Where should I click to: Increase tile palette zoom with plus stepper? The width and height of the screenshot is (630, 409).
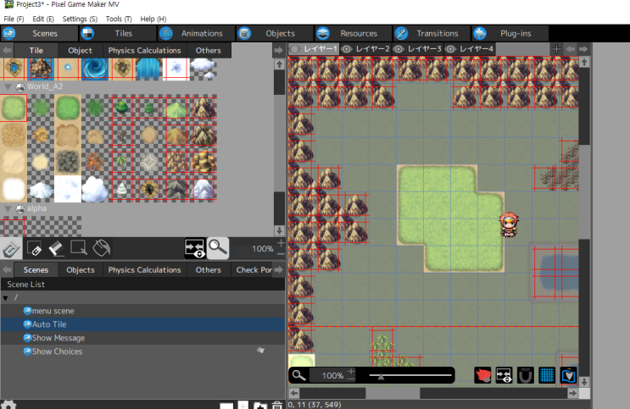tap(281, 243)
